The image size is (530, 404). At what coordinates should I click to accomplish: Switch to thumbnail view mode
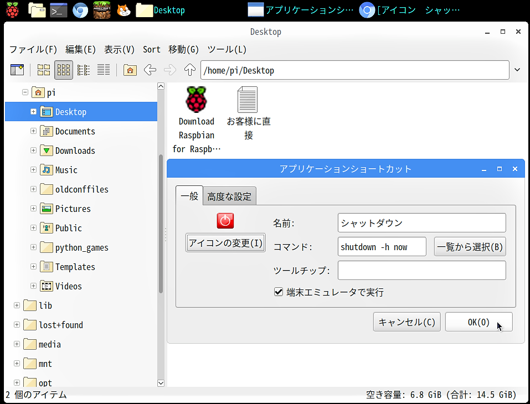(x=64, y=70)
